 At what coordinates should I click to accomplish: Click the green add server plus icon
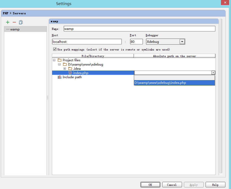click(8, 22)
